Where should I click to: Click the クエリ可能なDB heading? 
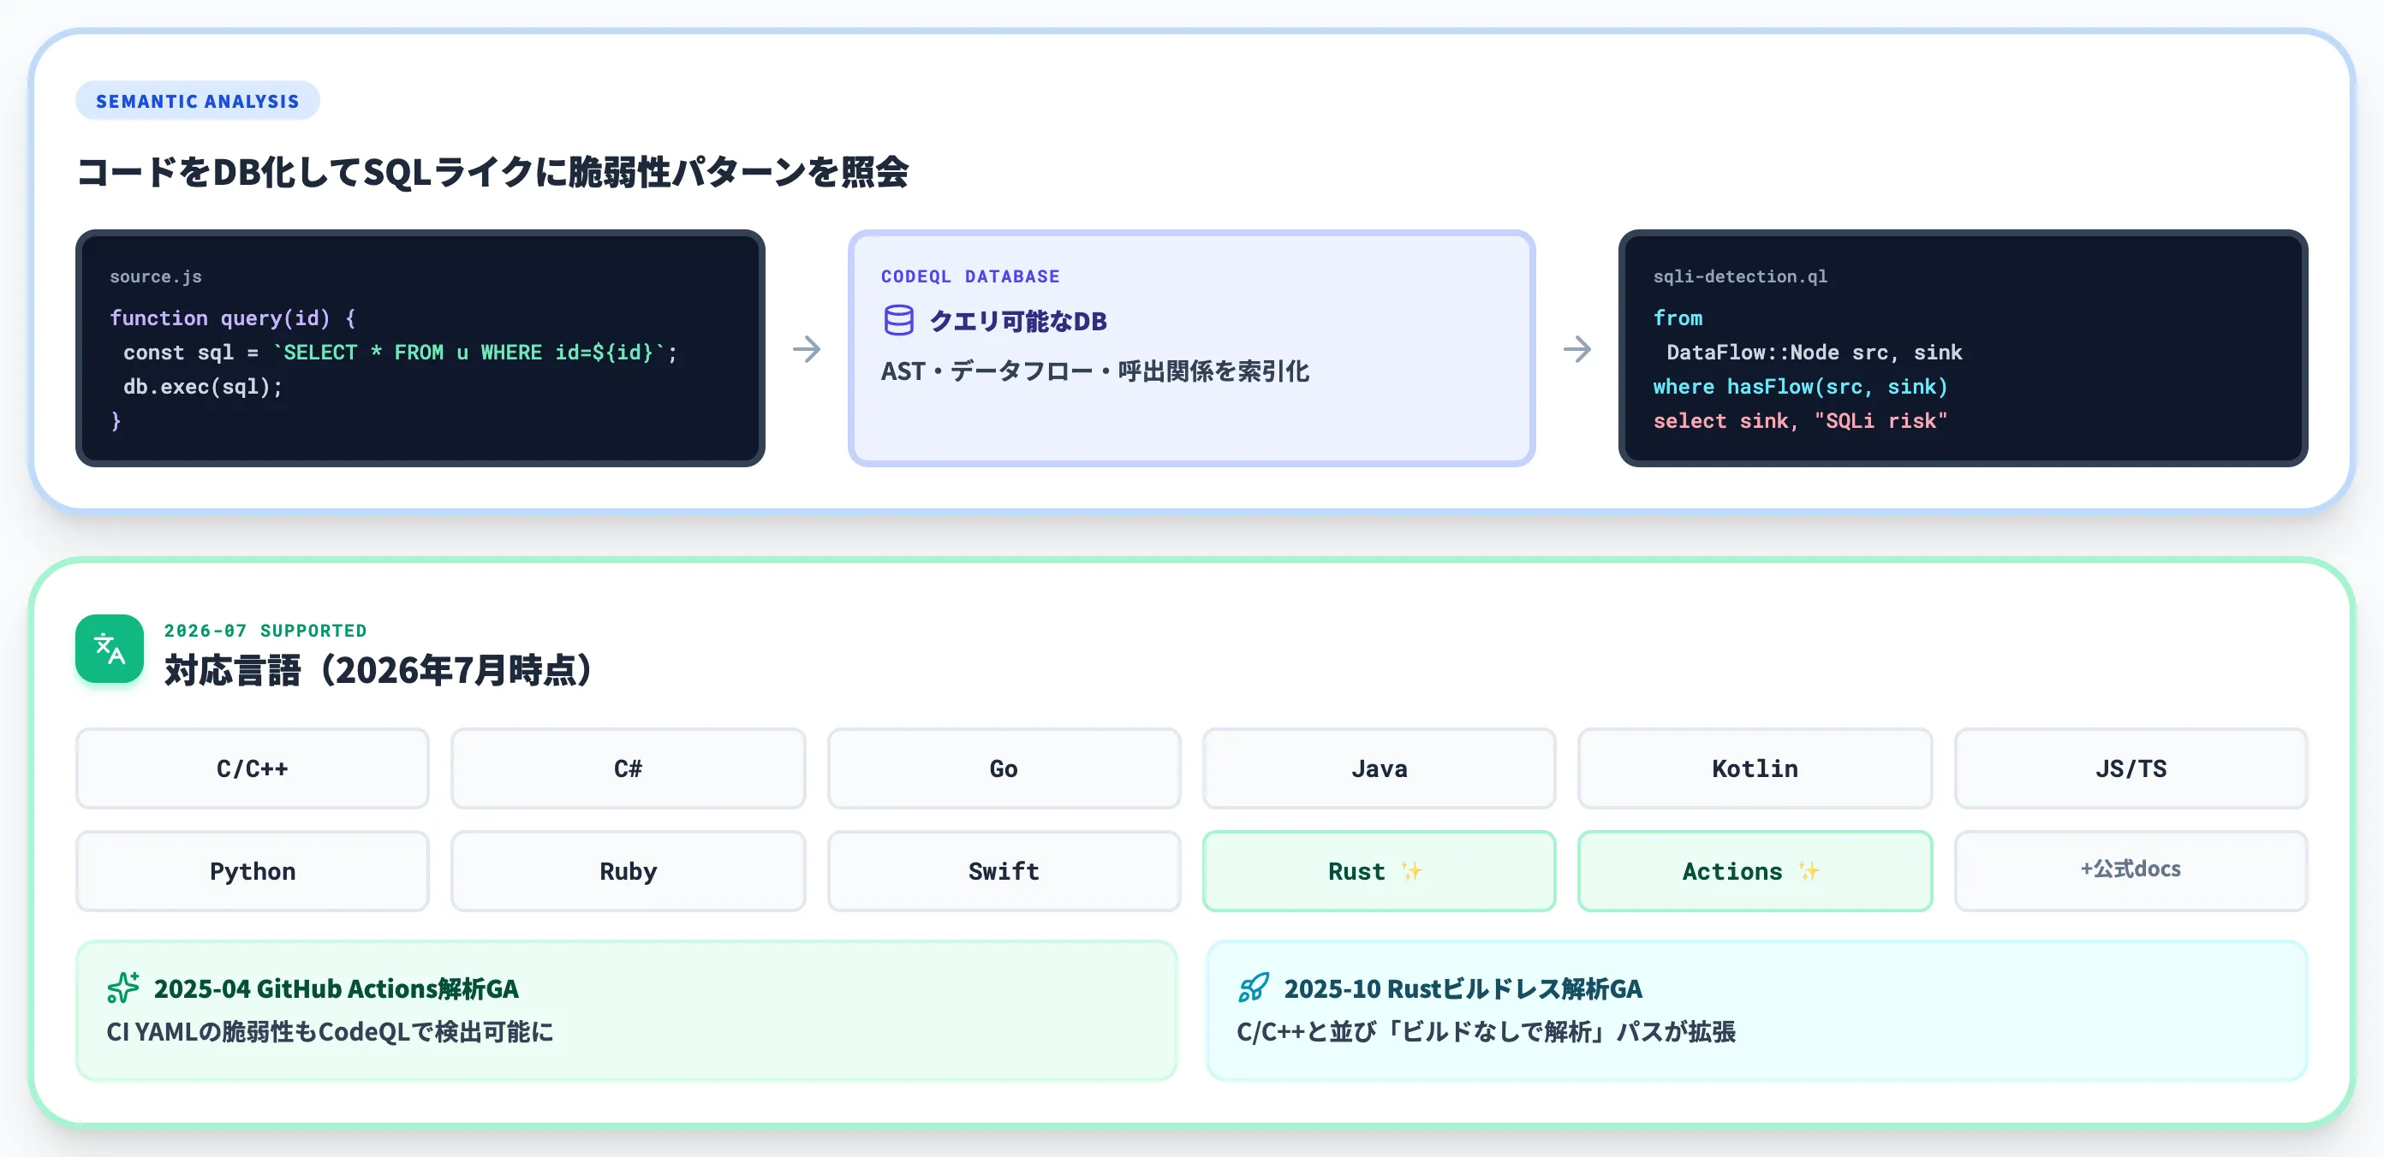(1018, 321)
